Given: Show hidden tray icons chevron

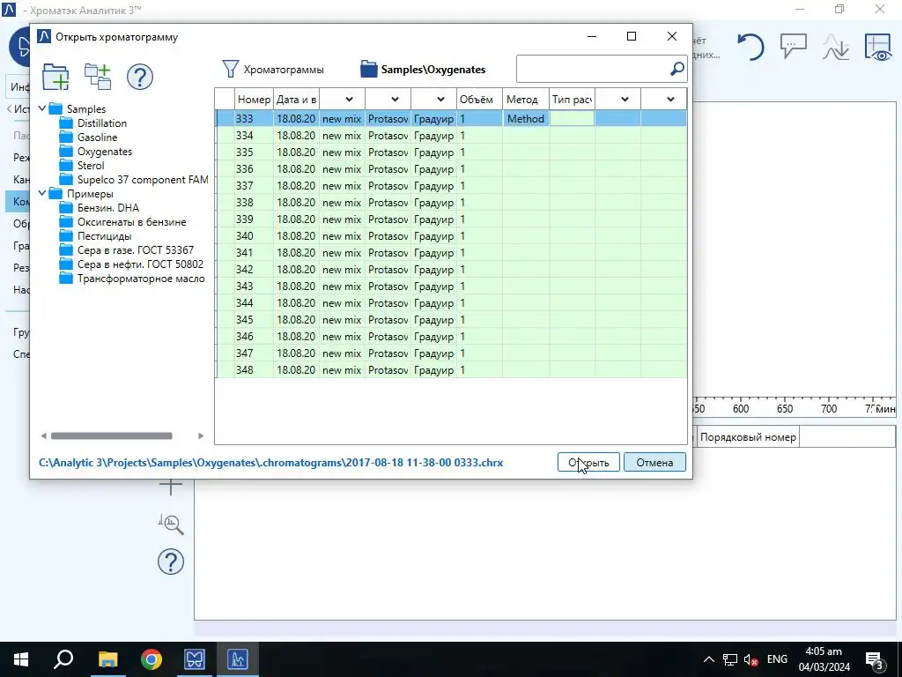Looking at the screenshot, I should 709,659.
